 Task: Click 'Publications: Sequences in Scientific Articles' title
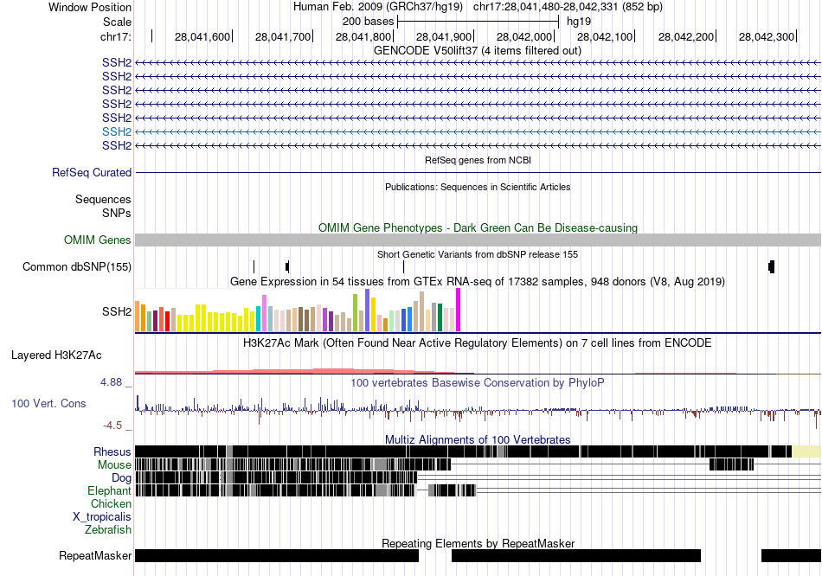(478, 187)
